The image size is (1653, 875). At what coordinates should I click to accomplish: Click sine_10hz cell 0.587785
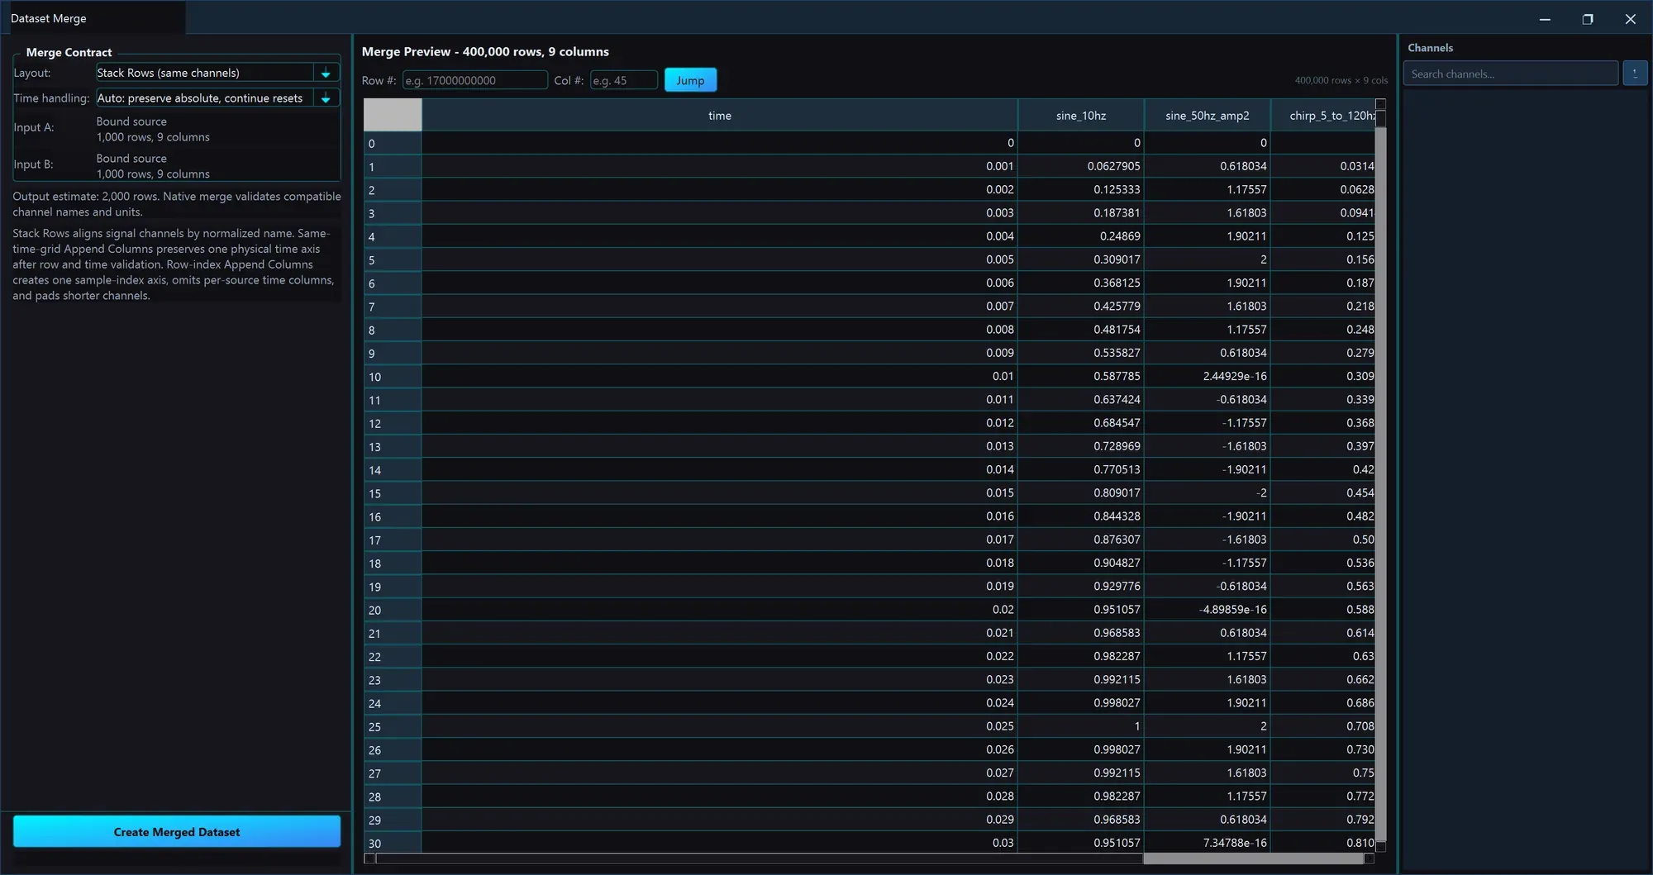tap(1080, 377)
